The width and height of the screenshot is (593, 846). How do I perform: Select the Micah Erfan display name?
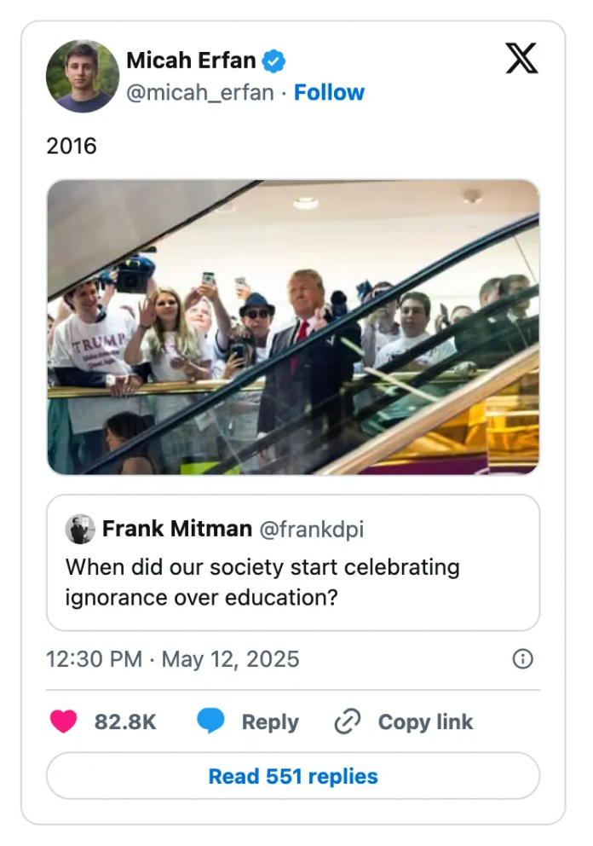click(191, 60)
